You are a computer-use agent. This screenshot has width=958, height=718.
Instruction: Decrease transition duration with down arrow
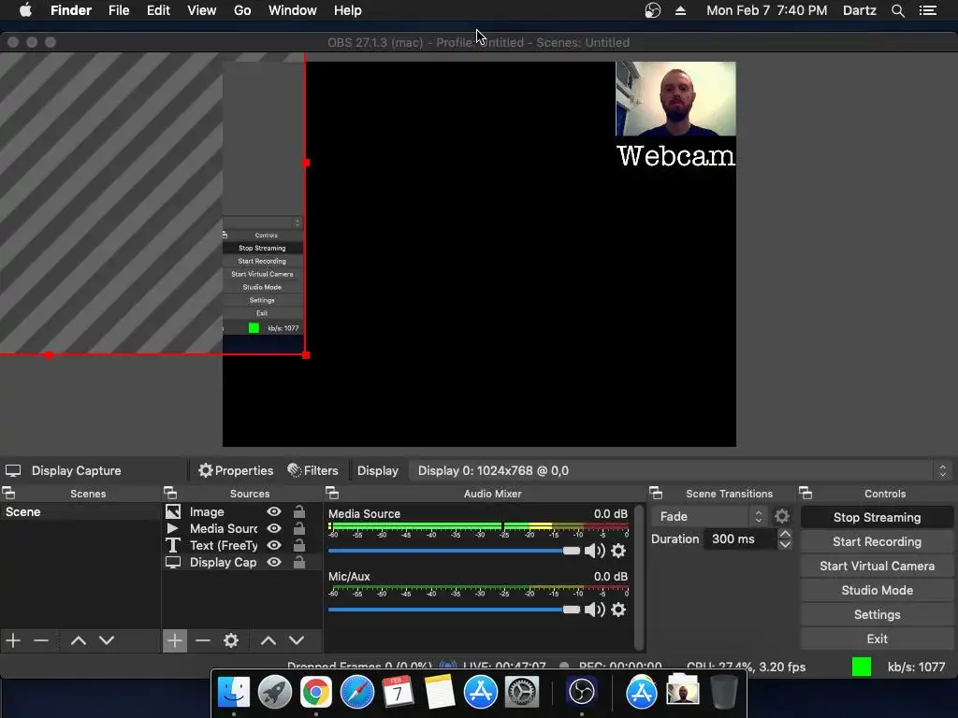785,545
